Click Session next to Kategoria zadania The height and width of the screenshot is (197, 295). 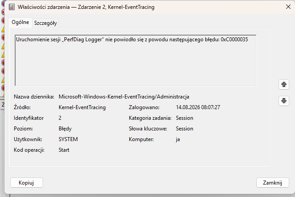pyautogui.click(x=184, y=118)
